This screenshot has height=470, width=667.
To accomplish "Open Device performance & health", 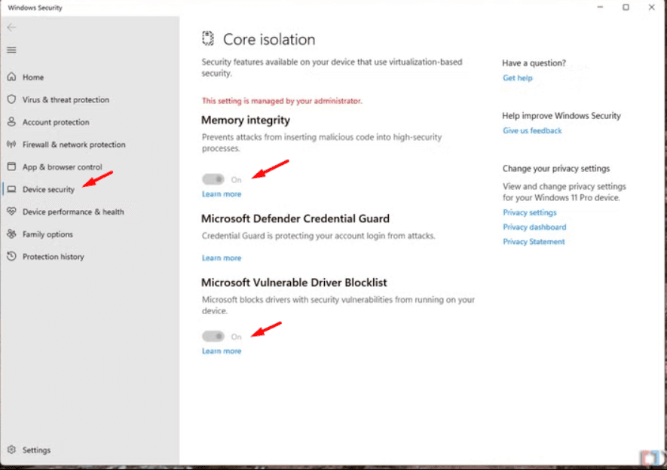I will point(73,212).
